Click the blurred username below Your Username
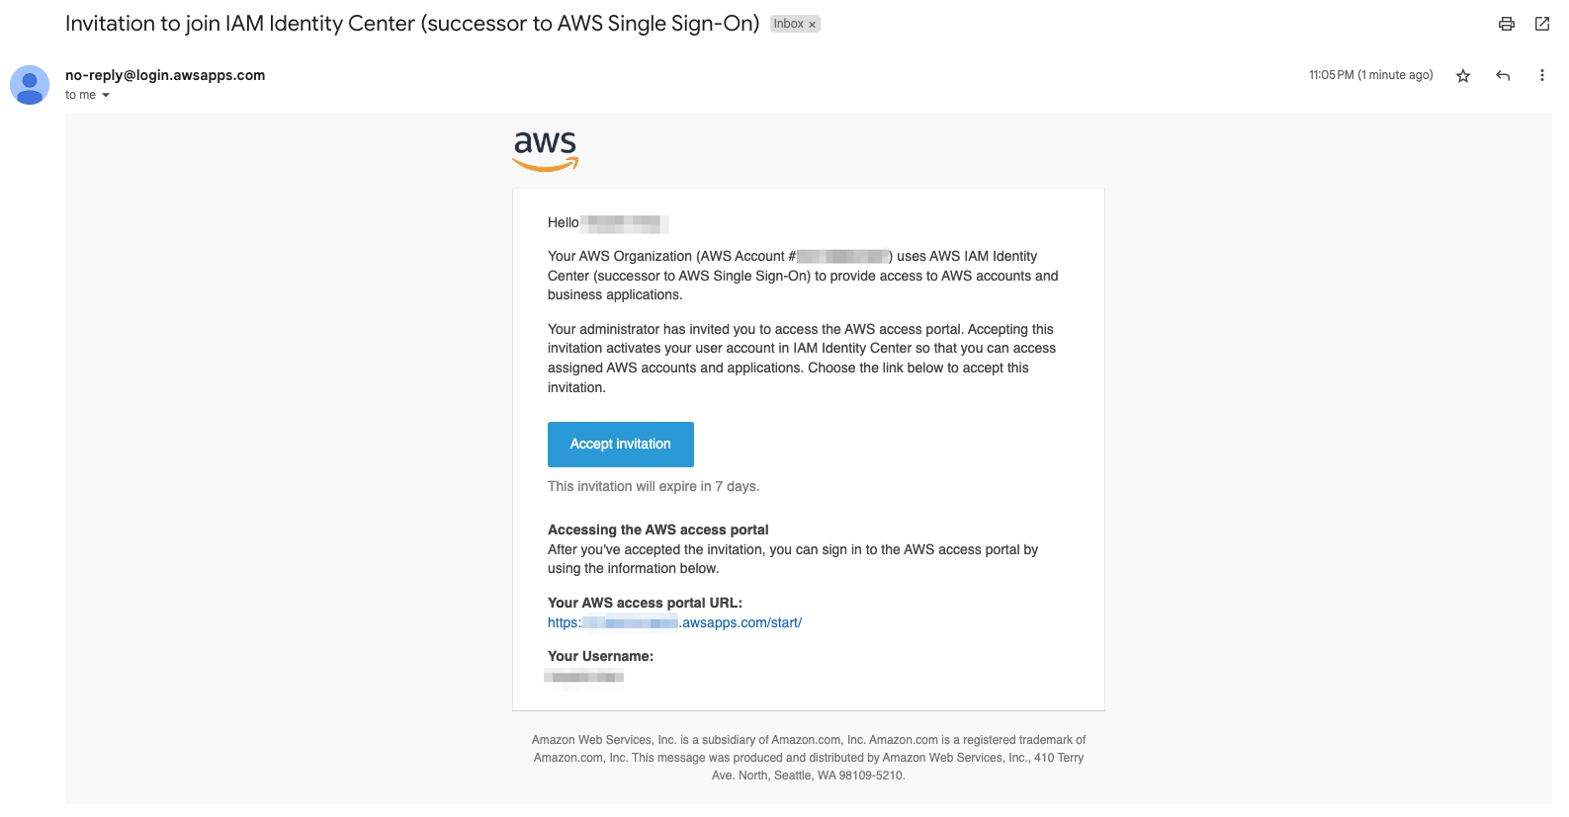Image resolution: width=1569 pixels, height=817 pixels. [x=584, y=677]
